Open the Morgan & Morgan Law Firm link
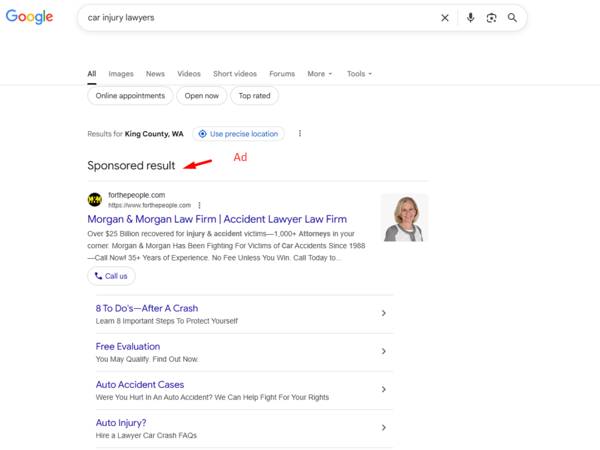This screenshot has width=600, height=450. point(217,219)
